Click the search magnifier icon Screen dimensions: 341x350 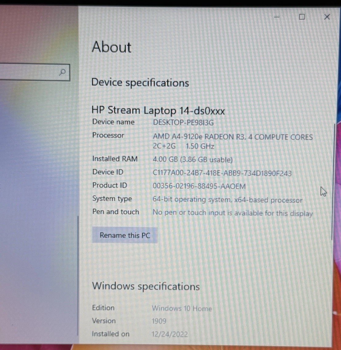(x=62, y=72)
